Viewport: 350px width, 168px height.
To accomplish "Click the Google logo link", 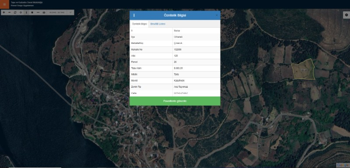I will [x=343, y=165].
